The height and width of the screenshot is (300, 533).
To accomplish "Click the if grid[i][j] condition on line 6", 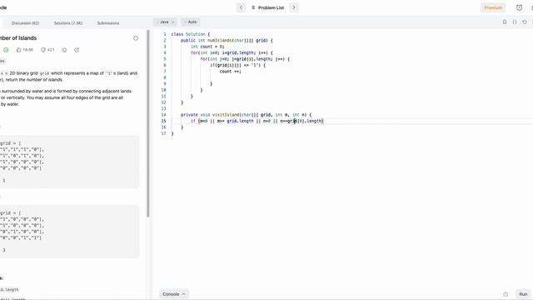I will coord(237,65).
